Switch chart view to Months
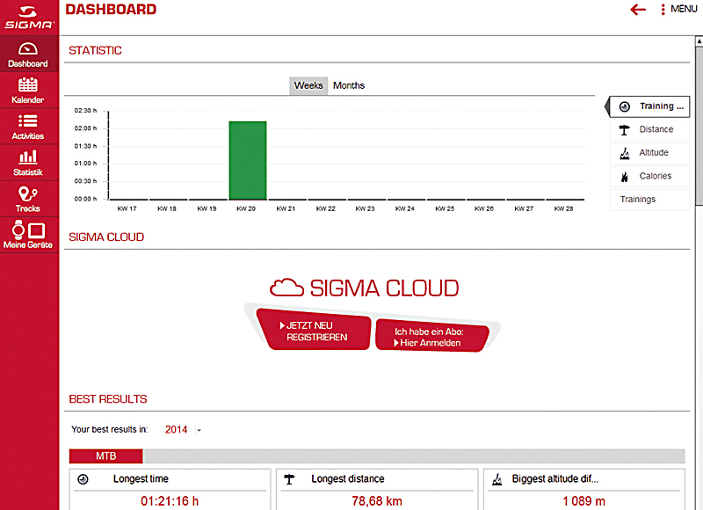Image resolution: width=703 pixels, height=510 pixels. pos(349,85)
